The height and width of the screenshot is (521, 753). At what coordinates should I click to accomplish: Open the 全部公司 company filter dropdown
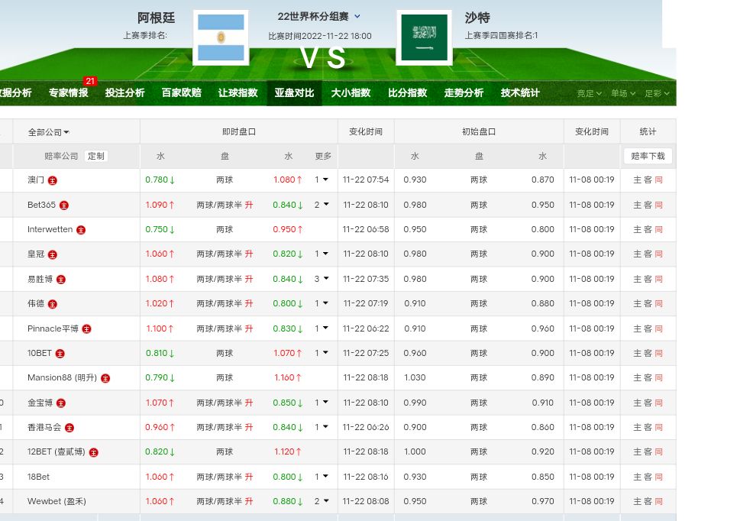pyautogui.click(x=48, y=132)
